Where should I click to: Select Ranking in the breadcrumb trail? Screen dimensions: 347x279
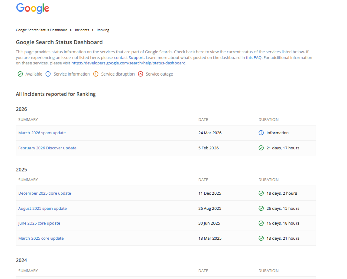coord(103,30)
